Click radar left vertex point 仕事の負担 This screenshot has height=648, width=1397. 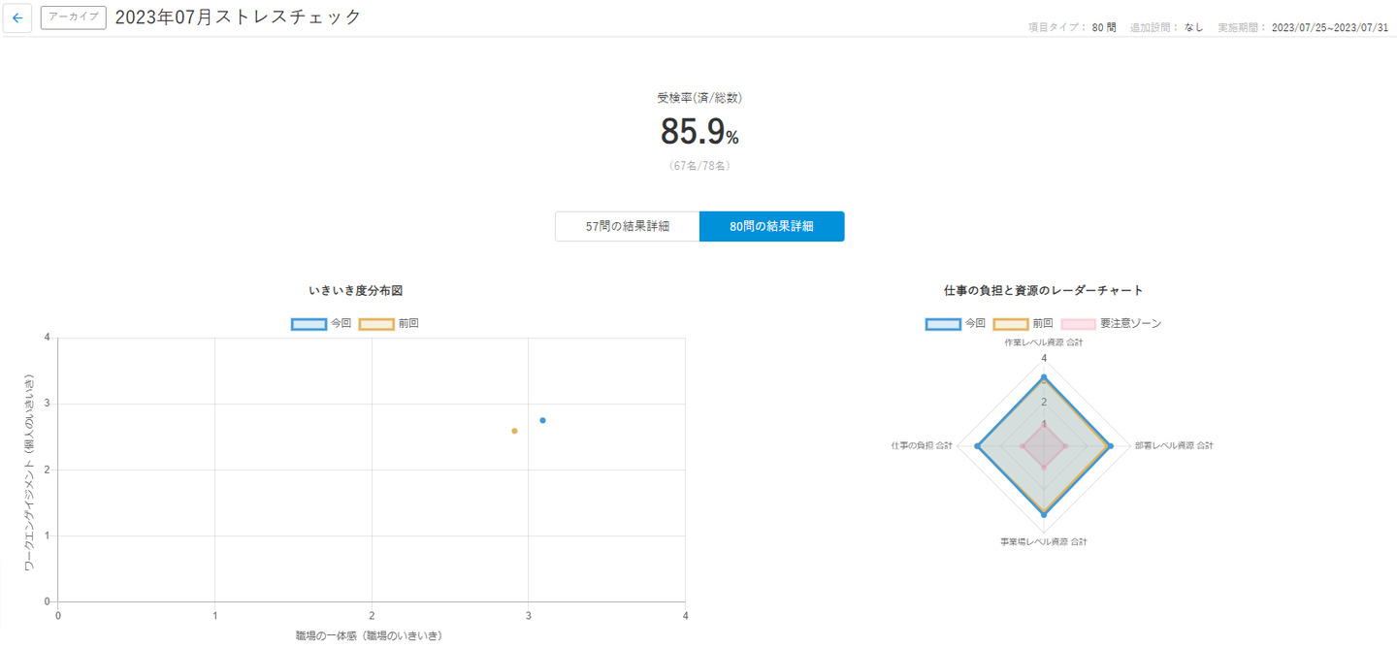(x=976, y=445)
